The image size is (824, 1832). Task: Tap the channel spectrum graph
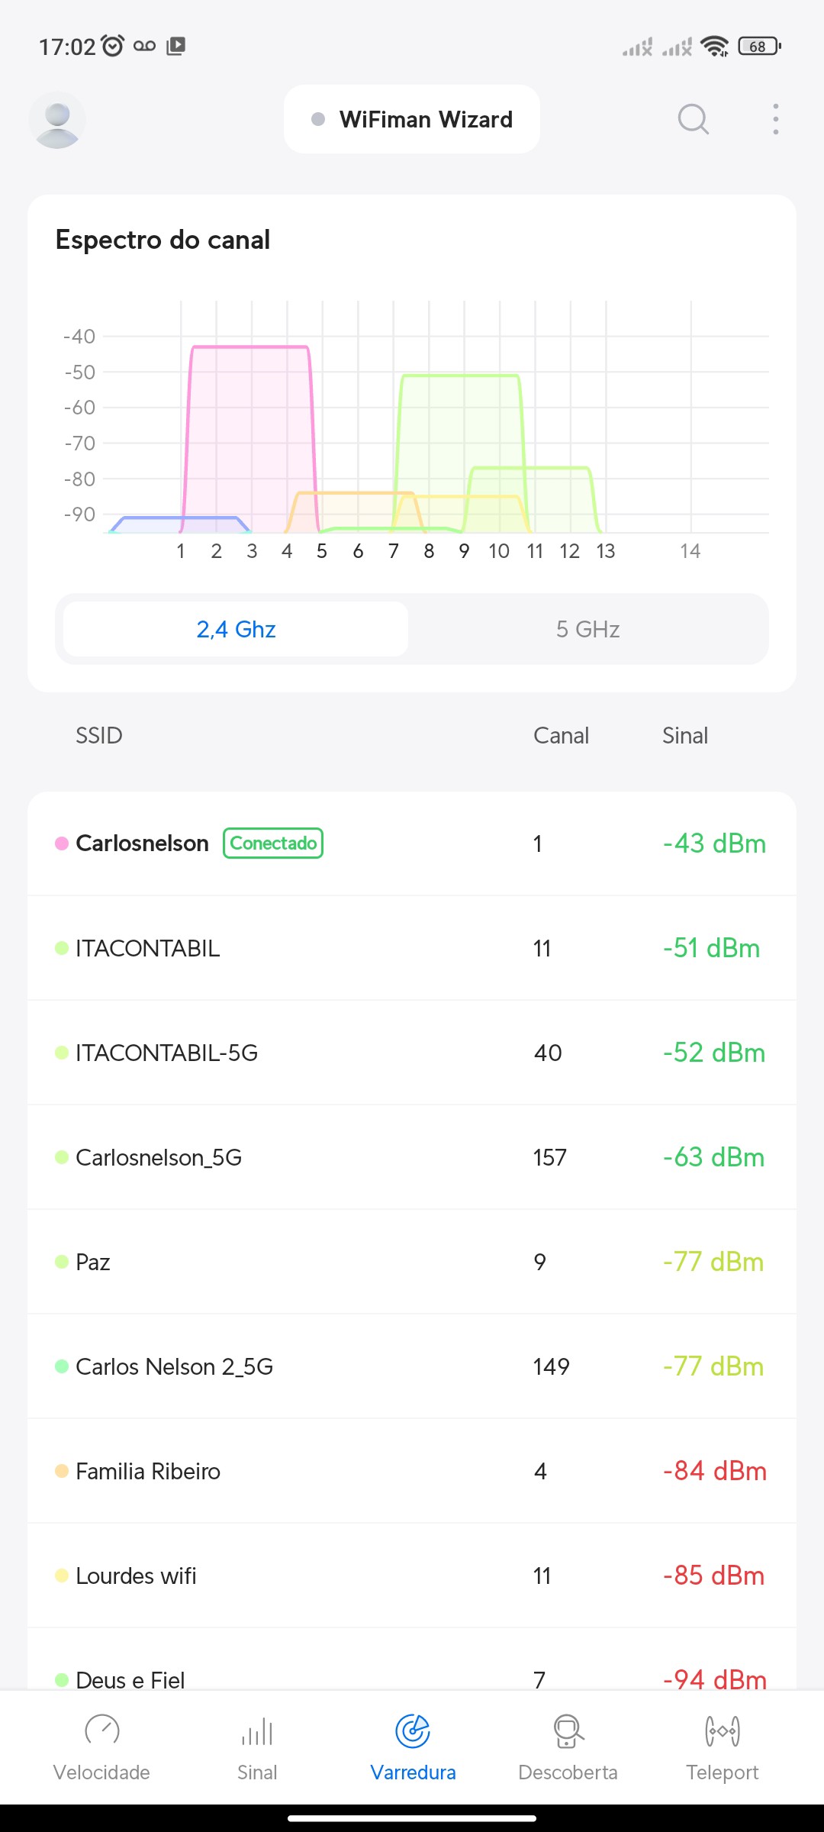(435, 427)
